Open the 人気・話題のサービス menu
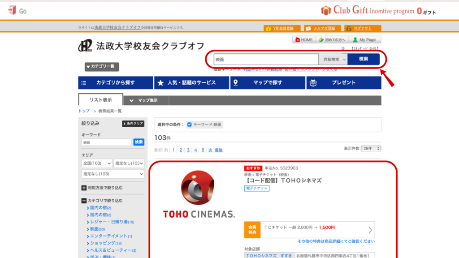Viewport: 459px width, 258px height. click(191, 83)
